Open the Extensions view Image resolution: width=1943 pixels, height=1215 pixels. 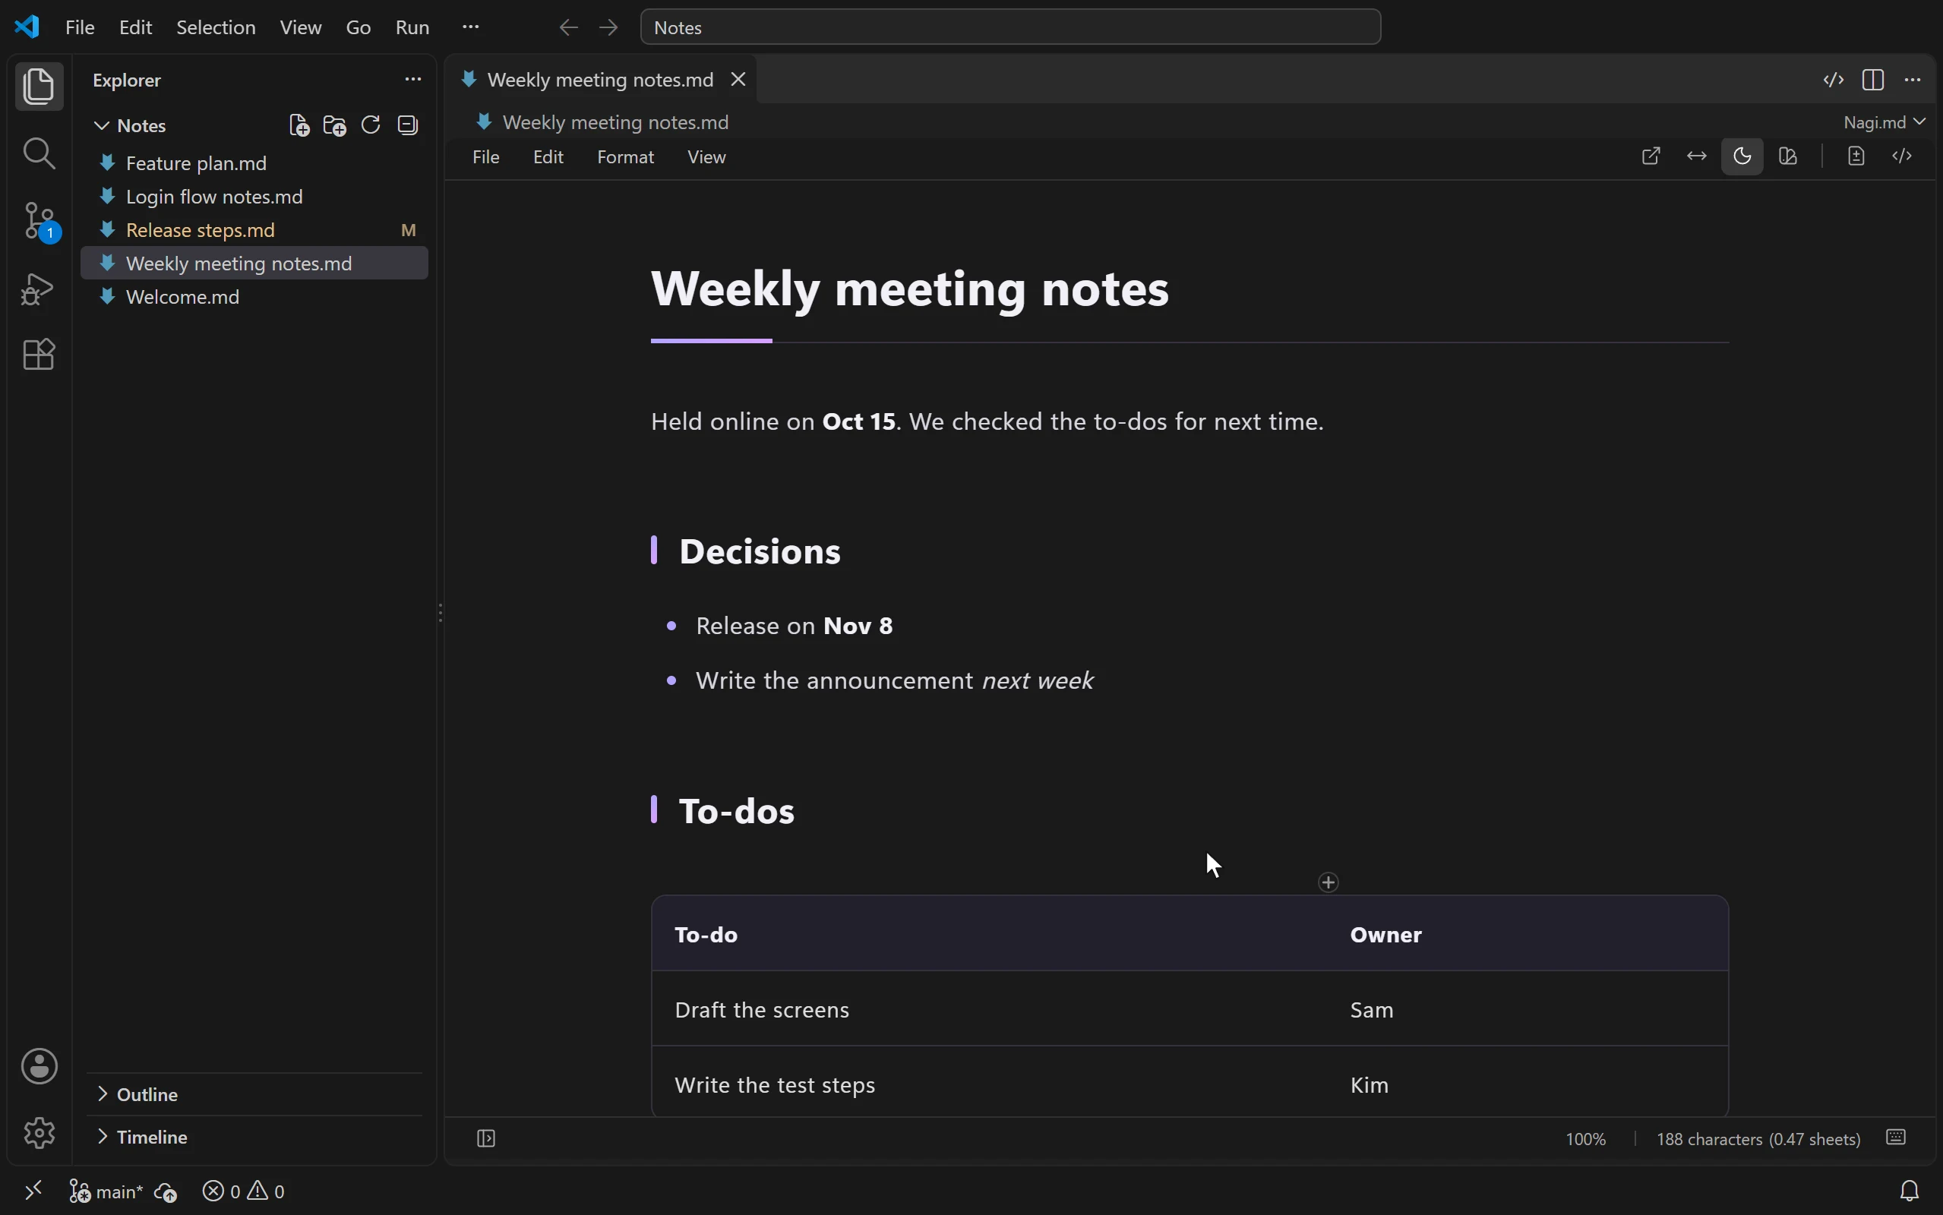(x=39, y=355)
